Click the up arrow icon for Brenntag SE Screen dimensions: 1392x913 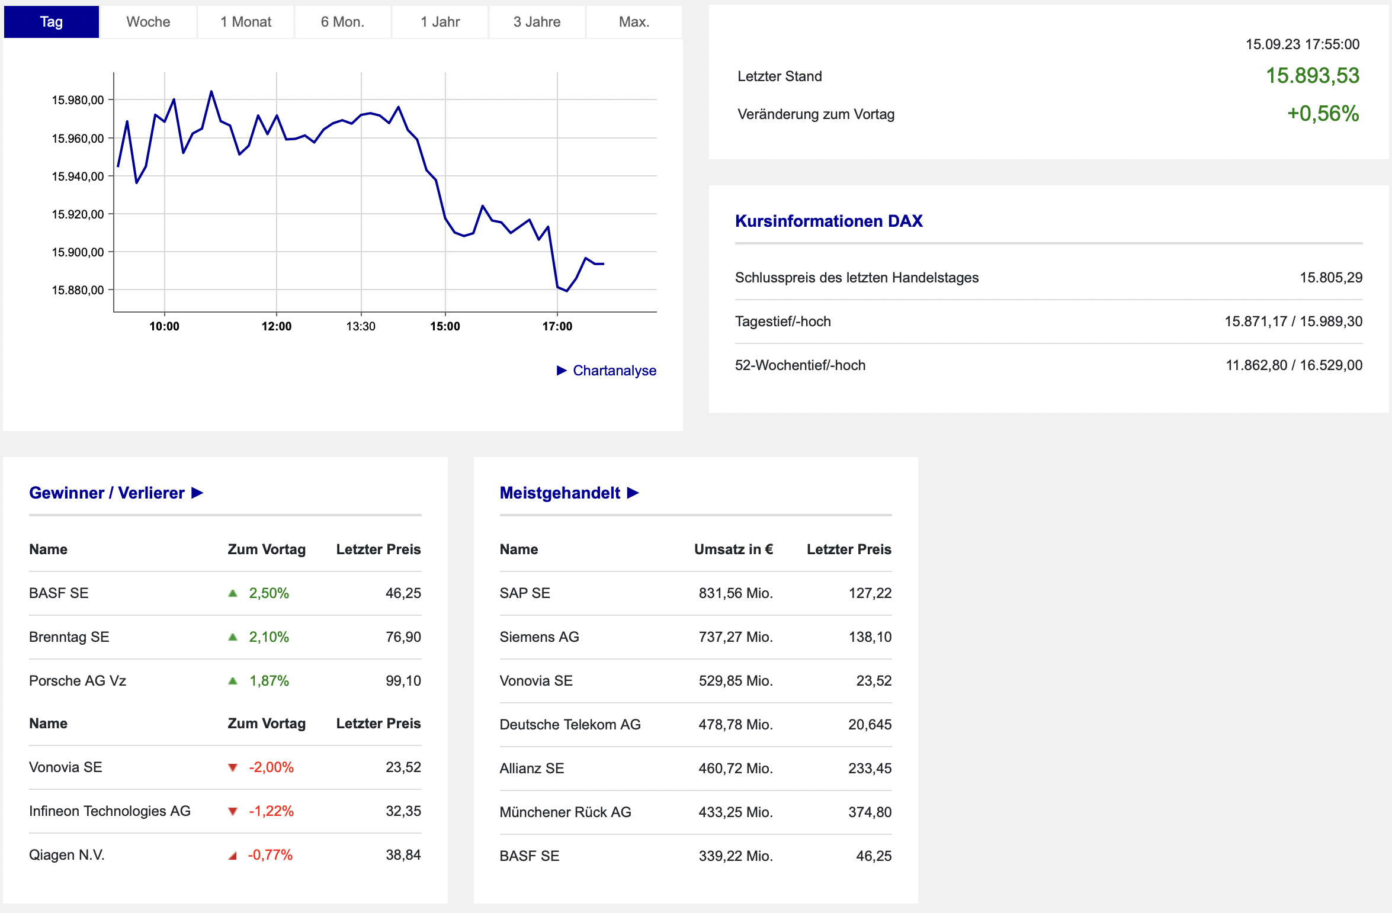pyautogui.click(x=233, y=637)
